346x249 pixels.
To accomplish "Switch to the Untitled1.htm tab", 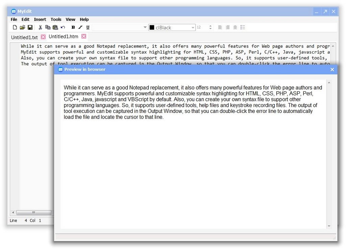I will pos(63,36).
